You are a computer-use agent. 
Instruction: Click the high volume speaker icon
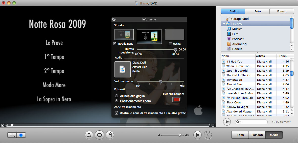(187, 135)
